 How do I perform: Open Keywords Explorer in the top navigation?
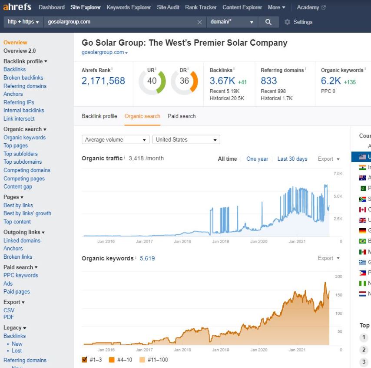(129, 7)
